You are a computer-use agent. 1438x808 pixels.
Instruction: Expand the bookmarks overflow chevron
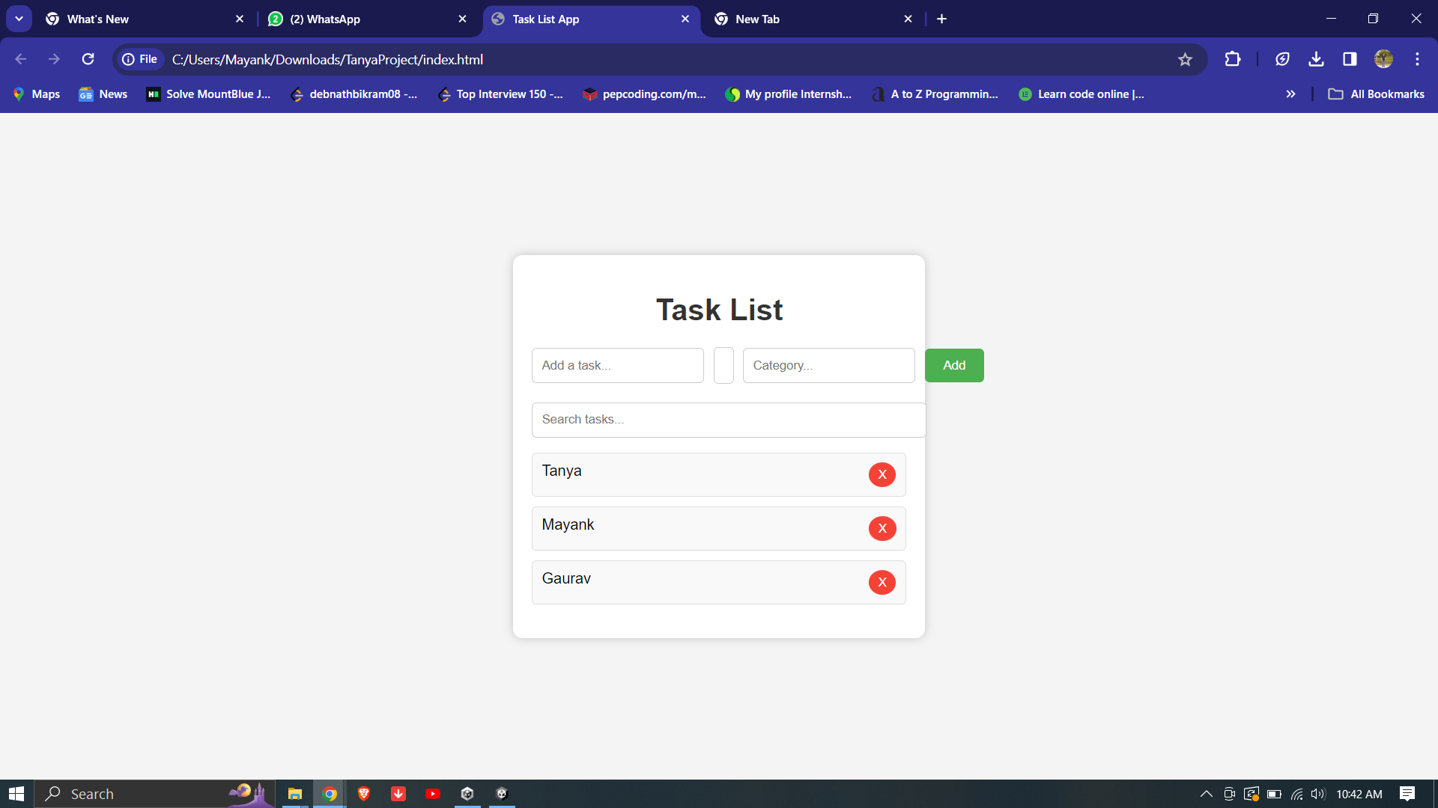[1290, 94]
